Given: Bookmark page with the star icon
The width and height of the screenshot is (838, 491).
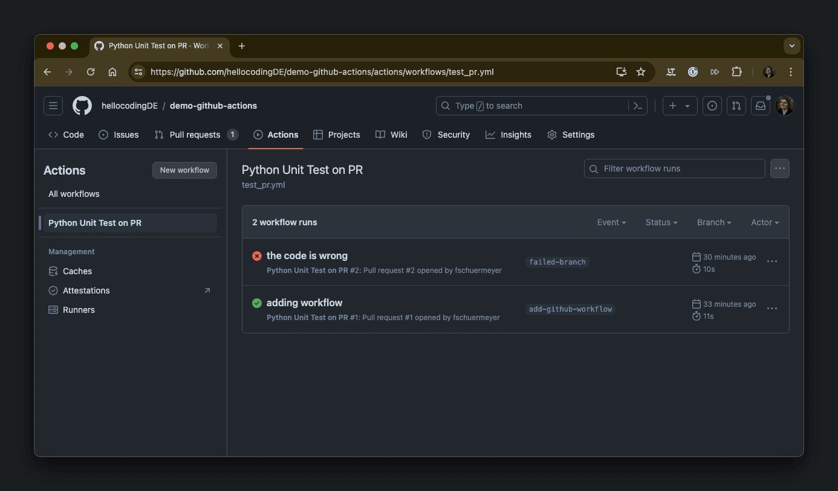Looking at the screenshot, I should coord(641,72).
